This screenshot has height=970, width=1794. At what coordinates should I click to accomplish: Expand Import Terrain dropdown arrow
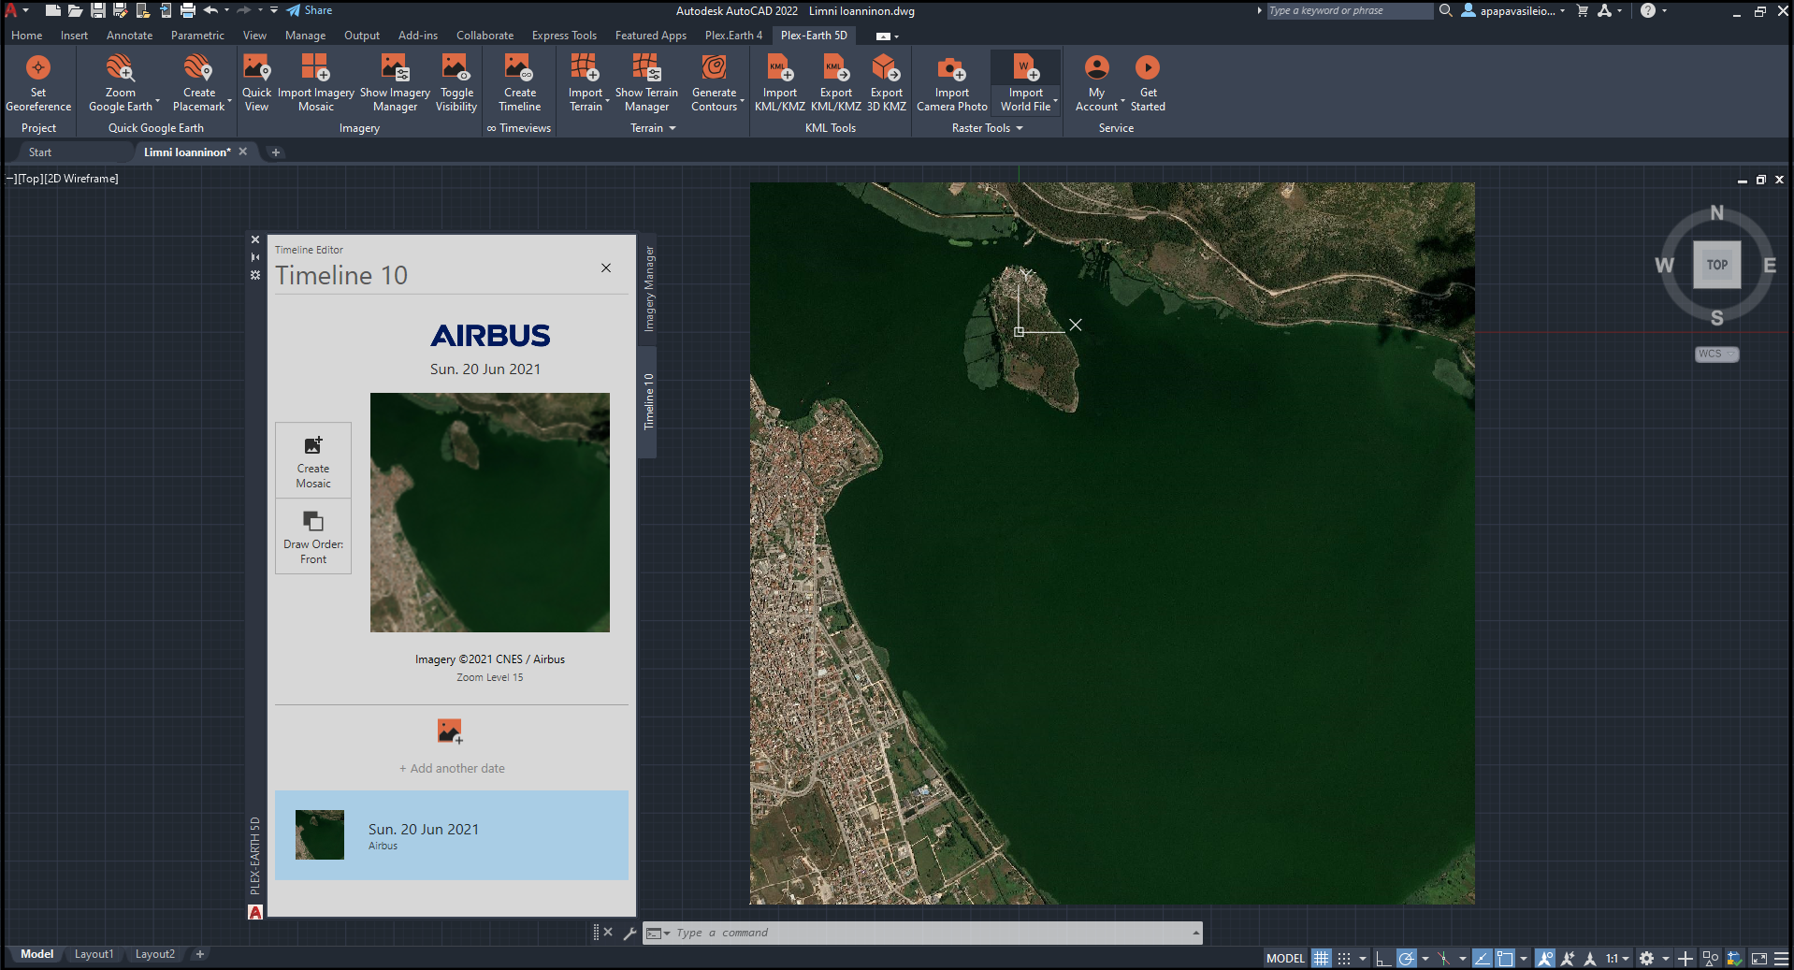click(609, 101)
